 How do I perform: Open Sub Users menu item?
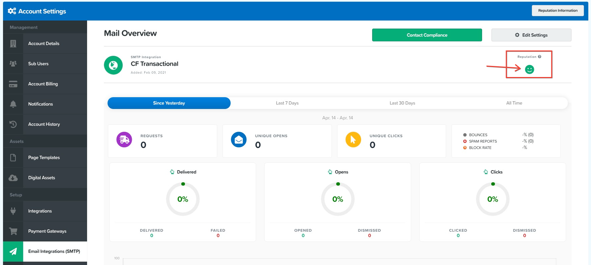(45, 64)
